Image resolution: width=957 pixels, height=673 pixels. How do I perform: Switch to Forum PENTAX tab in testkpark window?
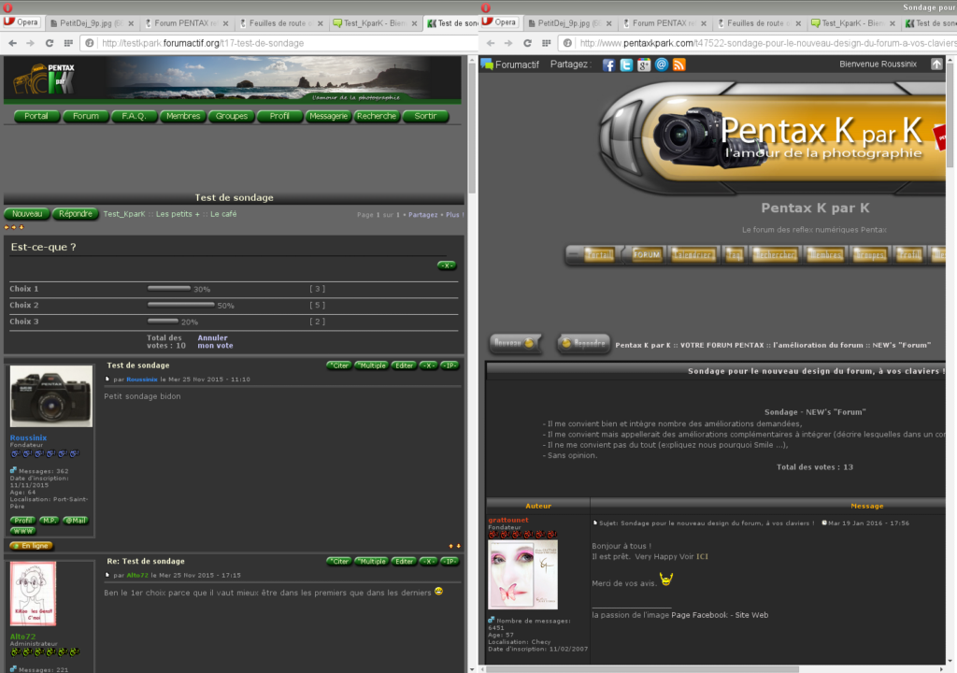186,23
